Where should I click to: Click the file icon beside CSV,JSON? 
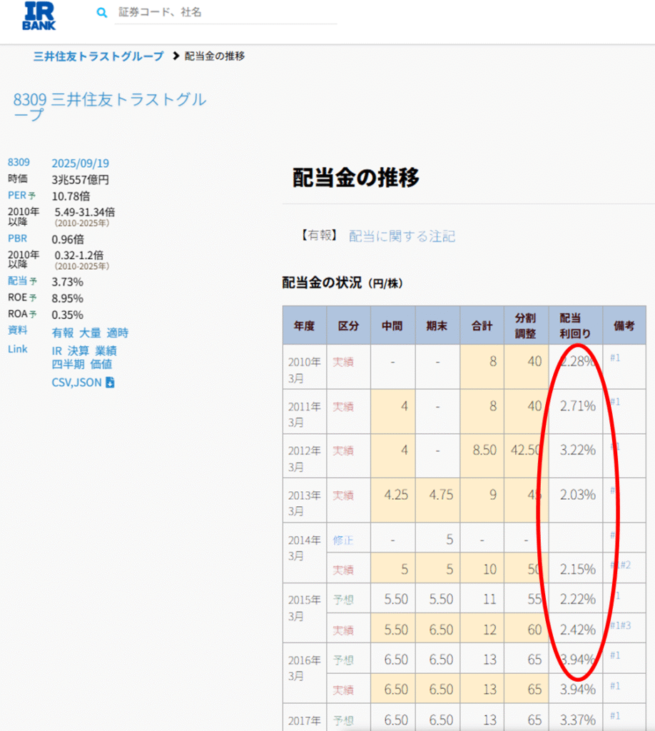[x=110, y=383]
